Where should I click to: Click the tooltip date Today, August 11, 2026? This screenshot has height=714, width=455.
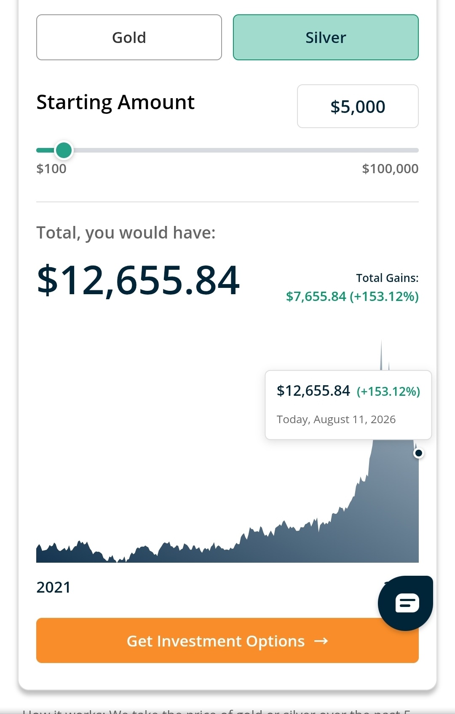tap(336, 419)
